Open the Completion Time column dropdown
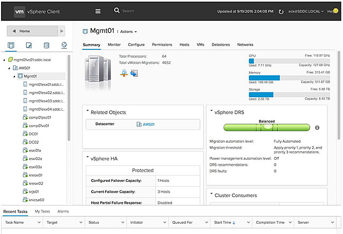 tap(290, 222)
